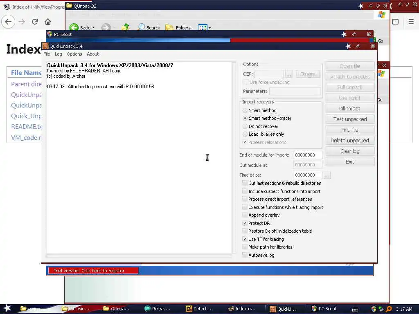Click Kill target button
Viewport: 419px width, 314px height.
pyautogui.click(x=350, y=108)
